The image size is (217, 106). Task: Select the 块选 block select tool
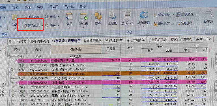click(14, 18)
